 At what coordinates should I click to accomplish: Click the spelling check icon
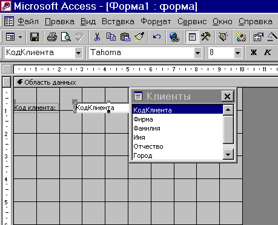[x=80, y=37]
